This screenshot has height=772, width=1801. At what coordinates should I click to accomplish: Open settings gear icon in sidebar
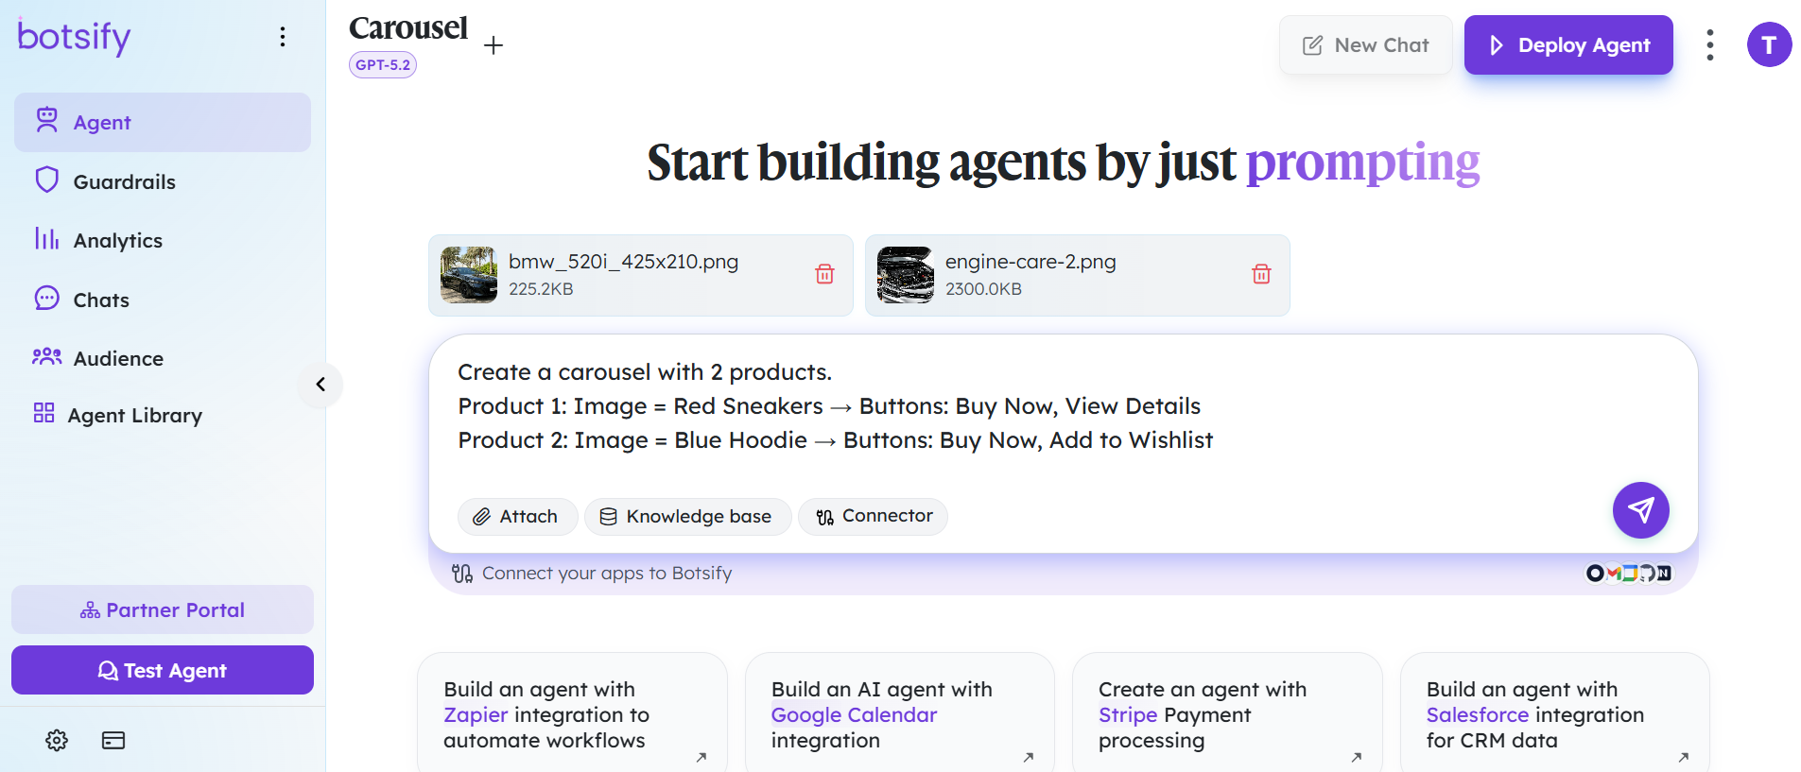tap(57, 740)
